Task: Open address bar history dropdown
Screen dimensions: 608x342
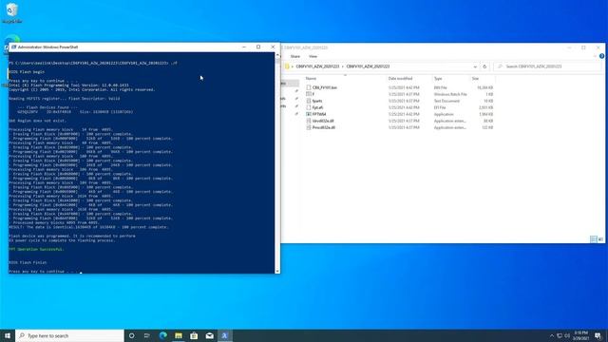Action: (x=475, y=66)
